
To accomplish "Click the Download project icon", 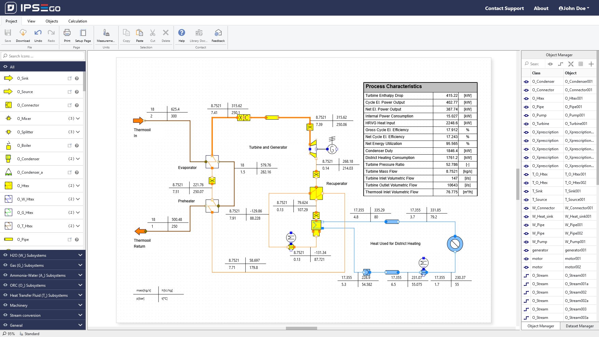I will tap(23, 35).
